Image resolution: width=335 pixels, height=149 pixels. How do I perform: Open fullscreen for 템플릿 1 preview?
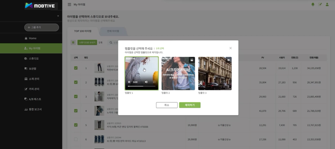tap(154, 82)
